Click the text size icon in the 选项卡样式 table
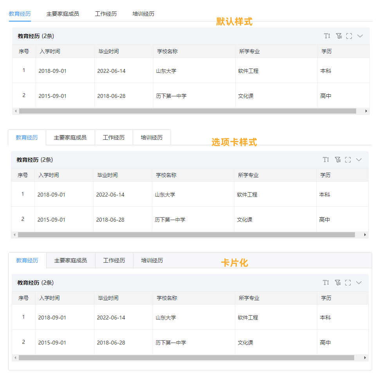Viewport: 380px width, 379px height. tap(326, 159)
